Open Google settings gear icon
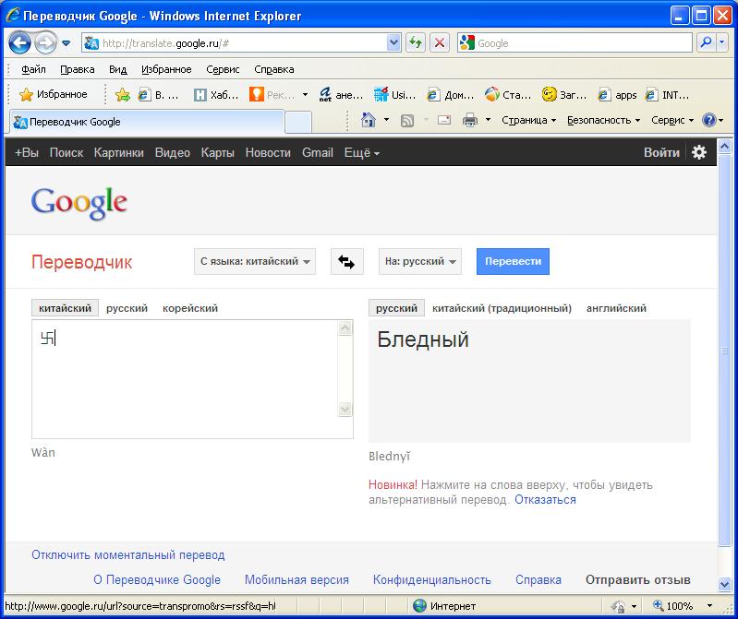Screen dimensions: 738x619 point(699,153)
